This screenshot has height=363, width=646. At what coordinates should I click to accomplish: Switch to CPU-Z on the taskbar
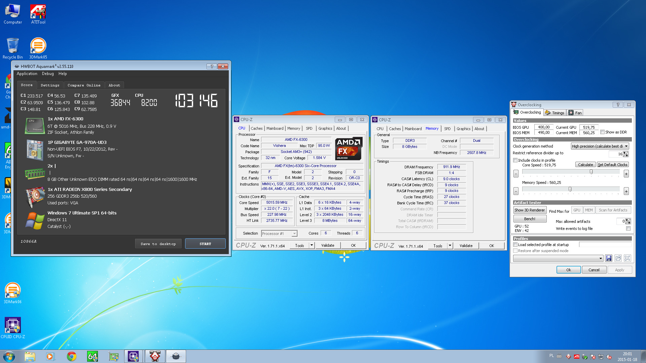(134, 356)
